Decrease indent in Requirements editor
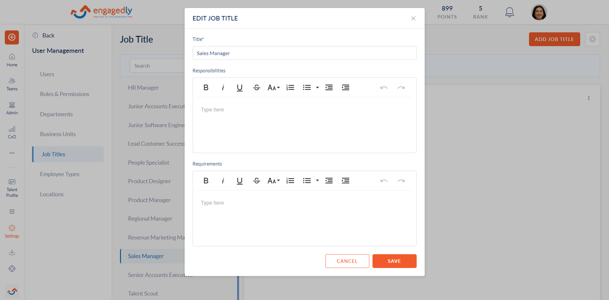 329,181
